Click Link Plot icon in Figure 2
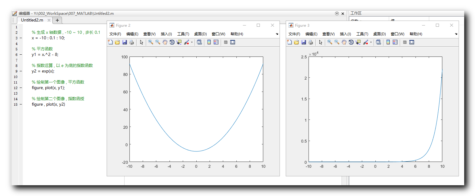 pyautogui.click(x=199, y=42)
